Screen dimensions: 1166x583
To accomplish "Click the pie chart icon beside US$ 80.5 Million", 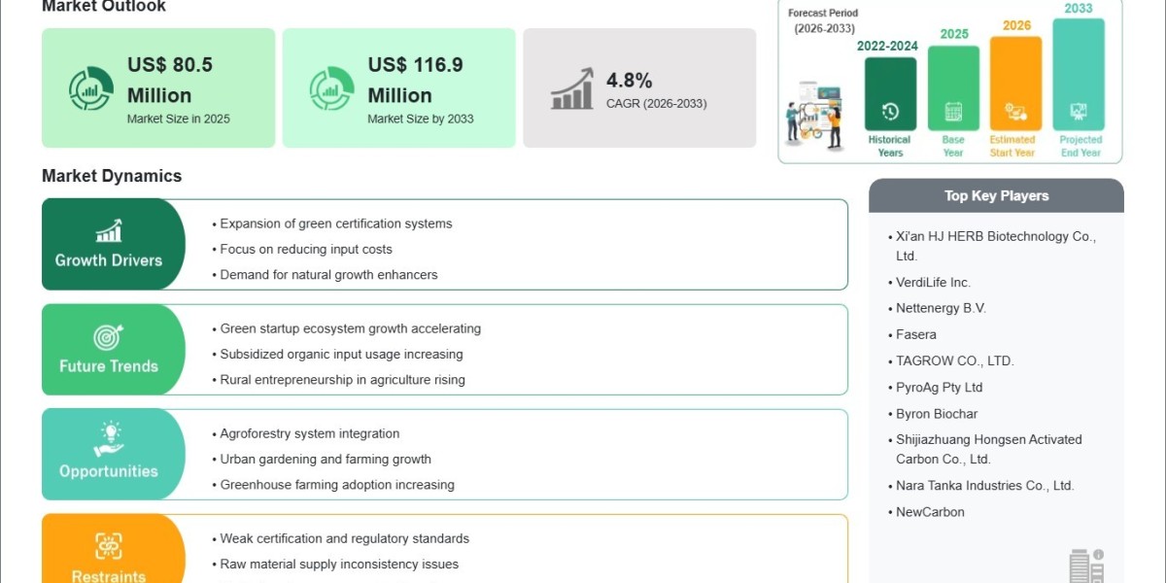I will 90,88.
